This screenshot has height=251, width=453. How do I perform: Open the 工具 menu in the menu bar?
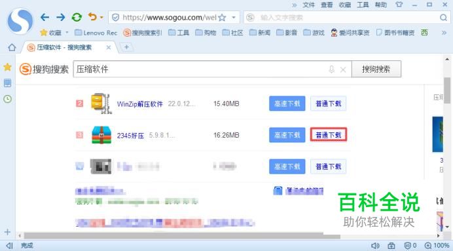pyautogui.click(x=363, y=5)
